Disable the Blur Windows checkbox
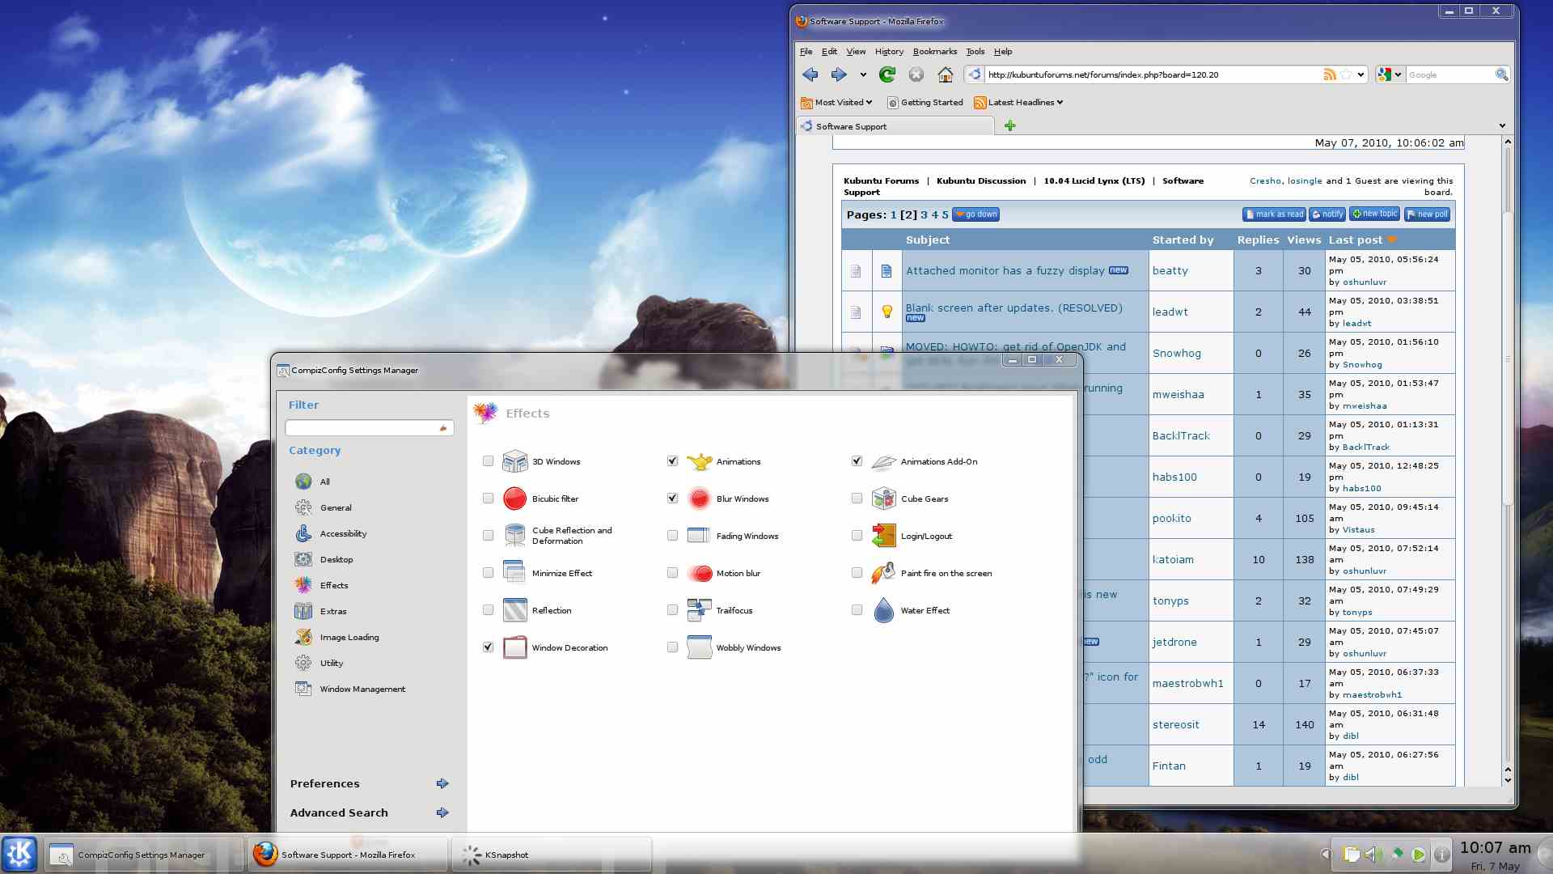The height and width of the screenshot is (874, 1553). point(672,499)
